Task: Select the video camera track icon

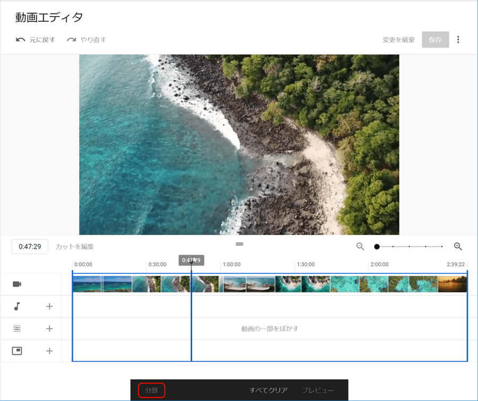Action: pyautogui.click(x=17, y=285)
